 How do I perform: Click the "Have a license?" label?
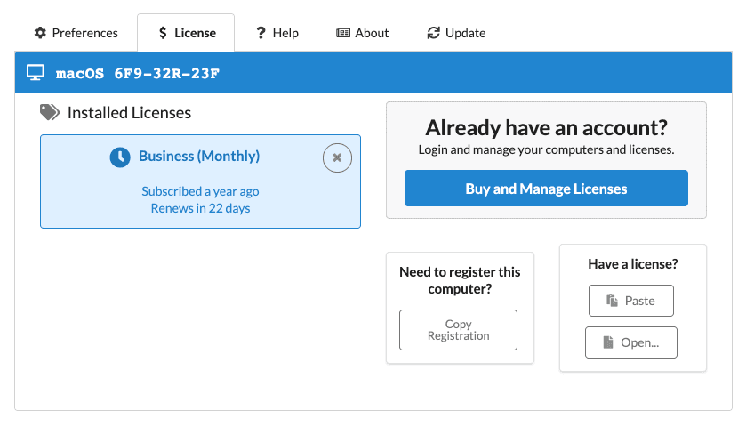coord(632,264)
